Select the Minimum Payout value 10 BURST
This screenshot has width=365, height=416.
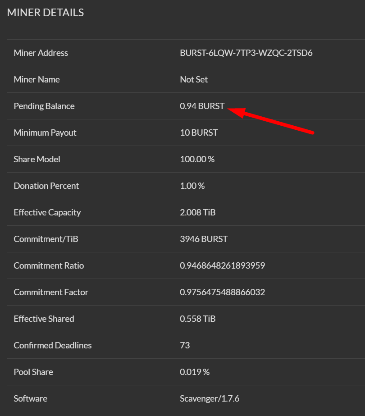(199, 133)
